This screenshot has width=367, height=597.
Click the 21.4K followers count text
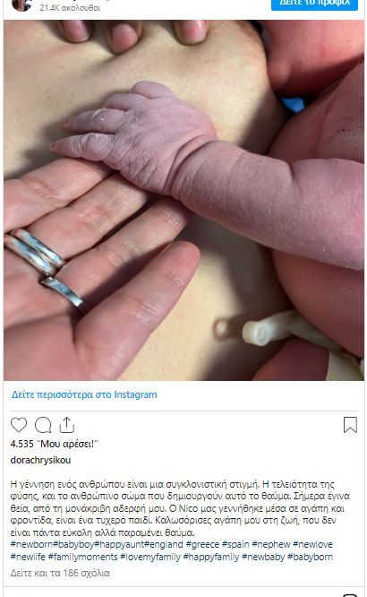pos(70,7)
